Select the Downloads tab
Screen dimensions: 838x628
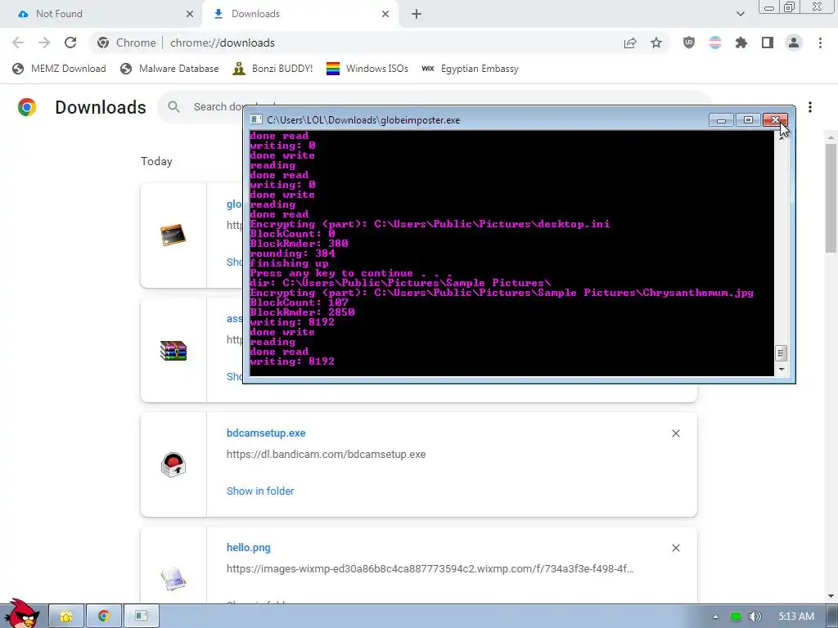point(300,14)
